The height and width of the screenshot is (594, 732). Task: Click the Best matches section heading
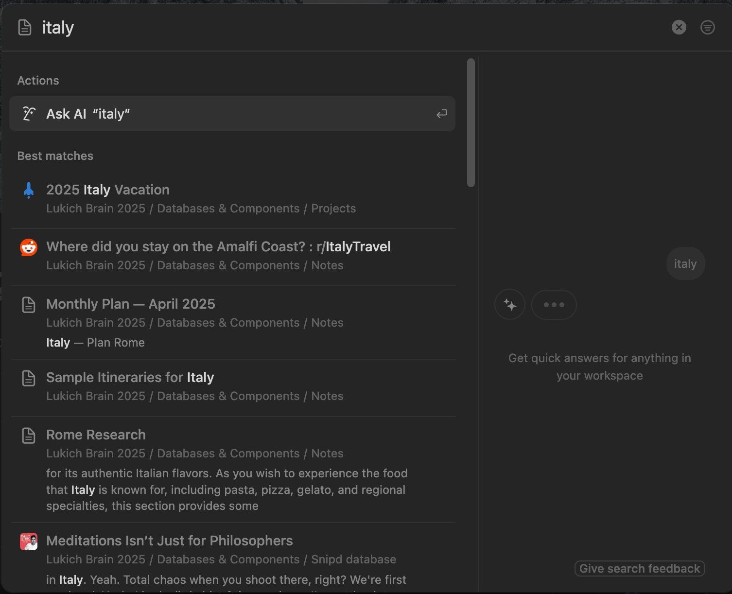coord(55,156)
